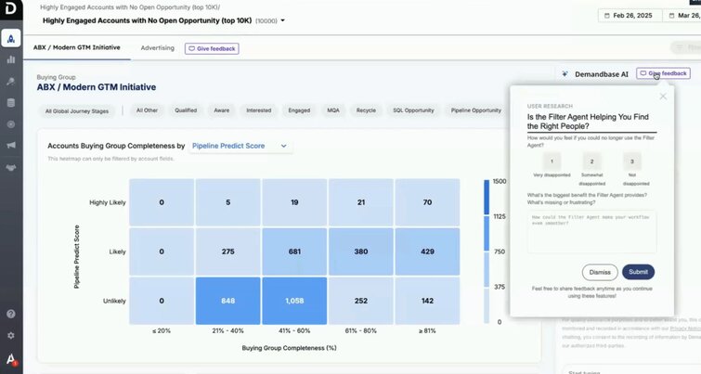This screenshot has width=701, height=374.
Task: Dismiss the survey popup
Action: [600, 272]
